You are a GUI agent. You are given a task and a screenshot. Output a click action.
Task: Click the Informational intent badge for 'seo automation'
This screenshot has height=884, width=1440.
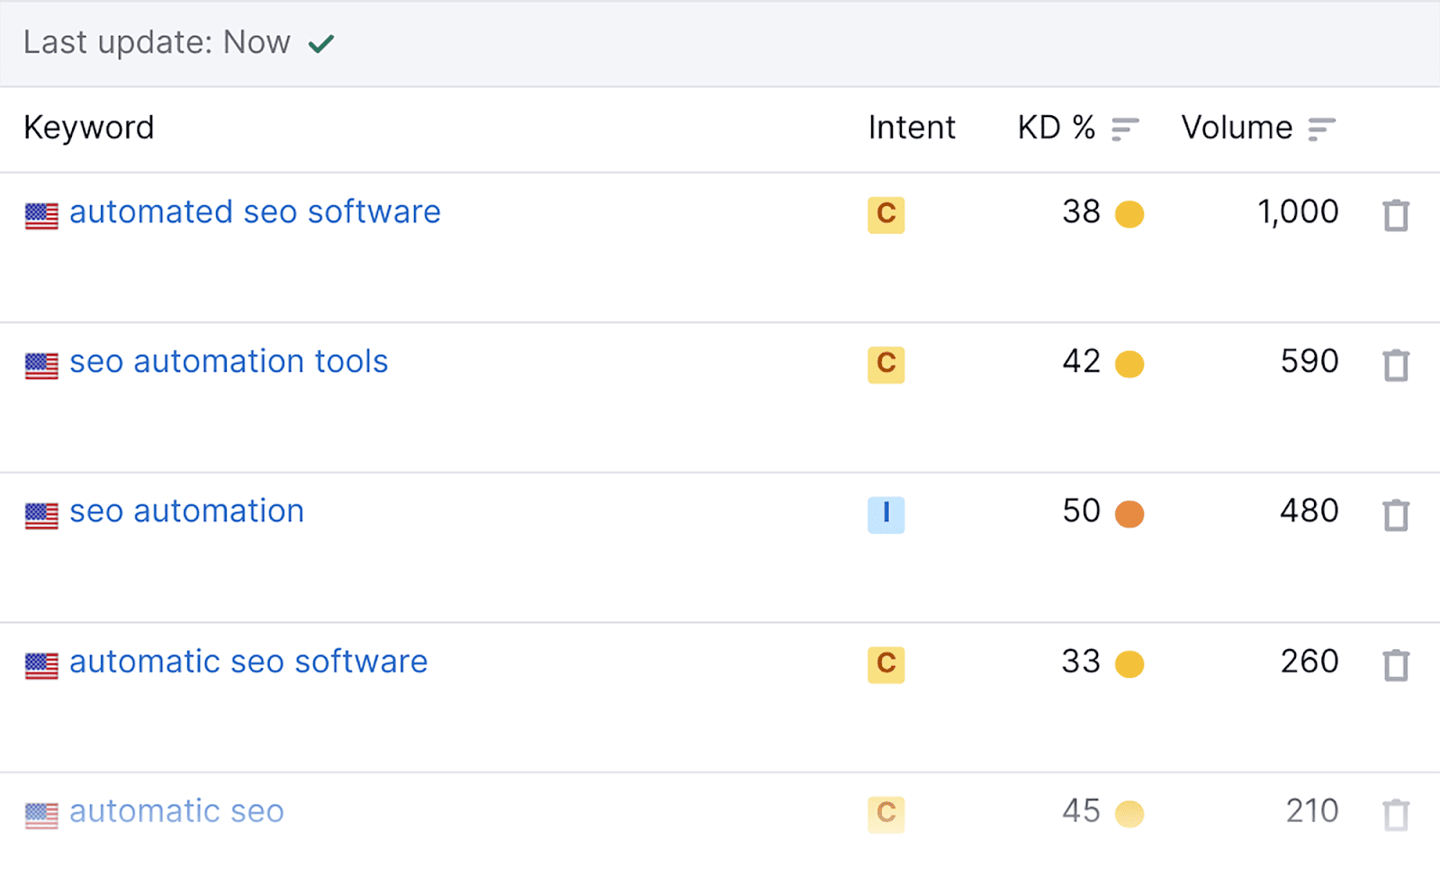886,514
